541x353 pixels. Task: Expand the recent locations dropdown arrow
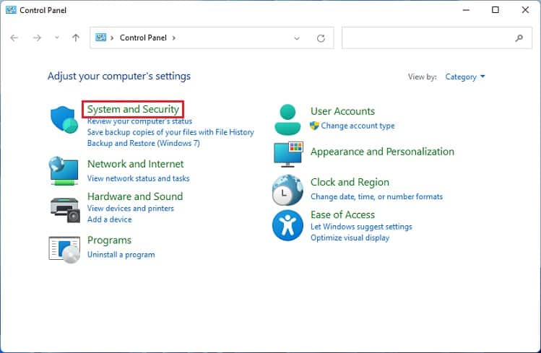[57, 38]
